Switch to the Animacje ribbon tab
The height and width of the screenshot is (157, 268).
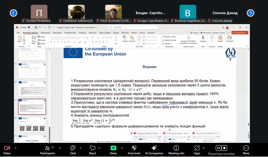click(92, 33)
